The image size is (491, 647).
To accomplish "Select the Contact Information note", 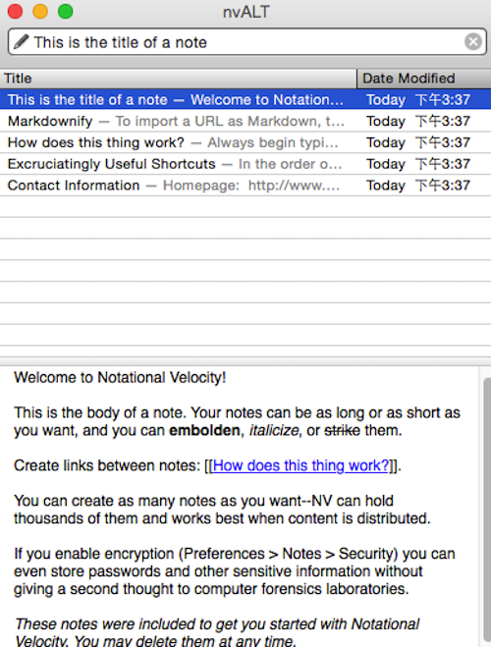I will click(x=245, y=186).
